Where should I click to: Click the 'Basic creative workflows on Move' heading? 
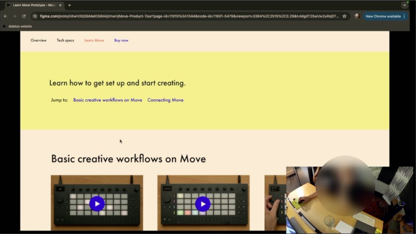click(129, 159)
